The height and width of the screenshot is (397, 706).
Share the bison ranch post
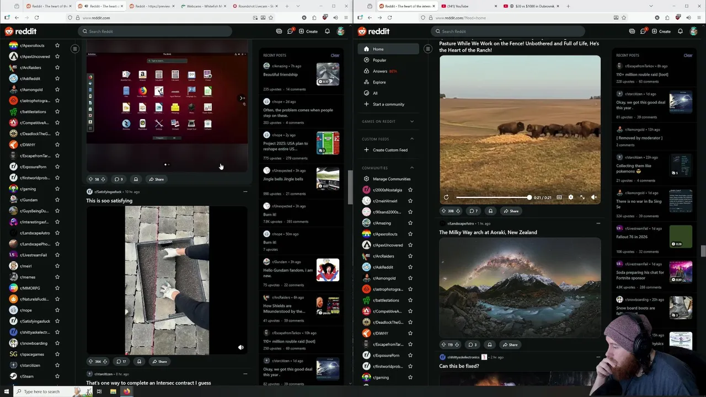(x=510, y=211)
